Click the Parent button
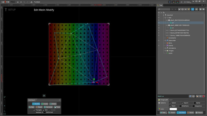This screenshot has width=207, height=116. click(172, 112)
